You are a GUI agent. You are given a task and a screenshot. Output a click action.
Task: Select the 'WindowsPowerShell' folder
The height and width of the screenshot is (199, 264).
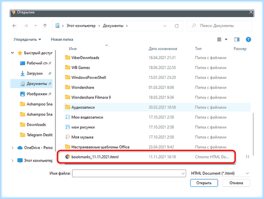pos(88,77)
